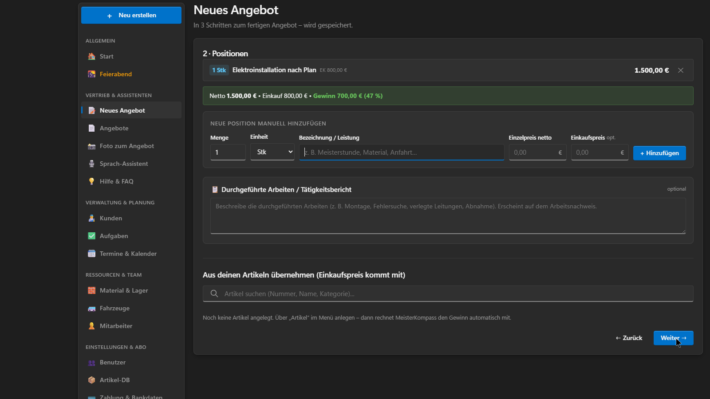Open Foto zum Angebot in the sidebar
This screenshot has width=710, height=399.
click(131, 146)
